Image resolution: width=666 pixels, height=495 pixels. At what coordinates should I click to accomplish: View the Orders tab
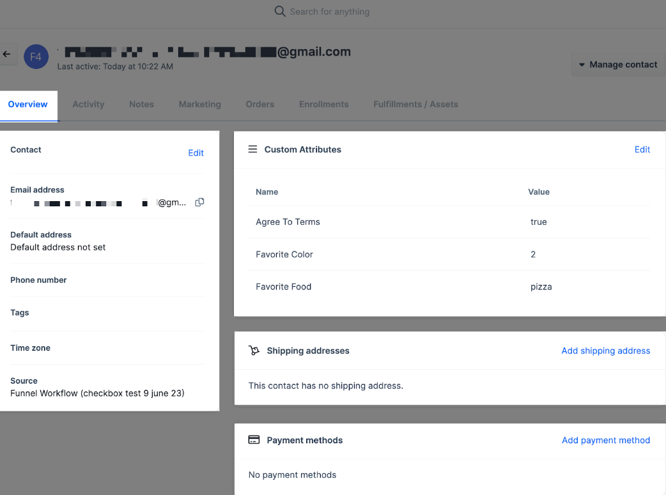pyautogui.click(x=260, y=105)
